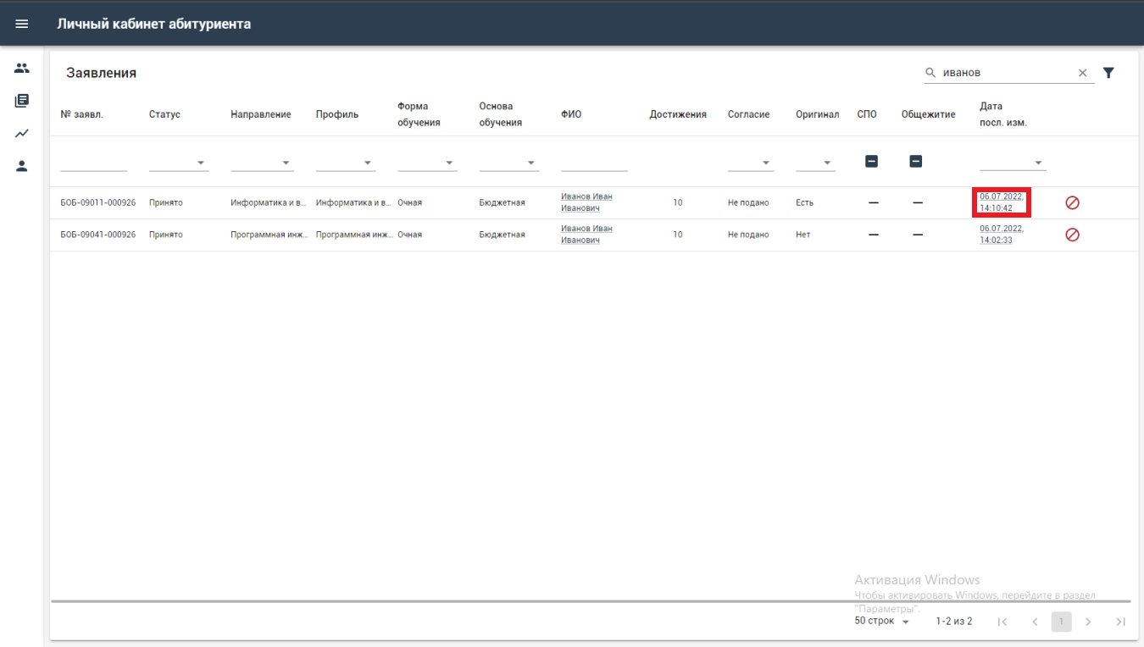This screenshot has width=1144, height=647.
Task: Click the block icon in row БОБ-09041-000926
Action: pos(1072,235)
